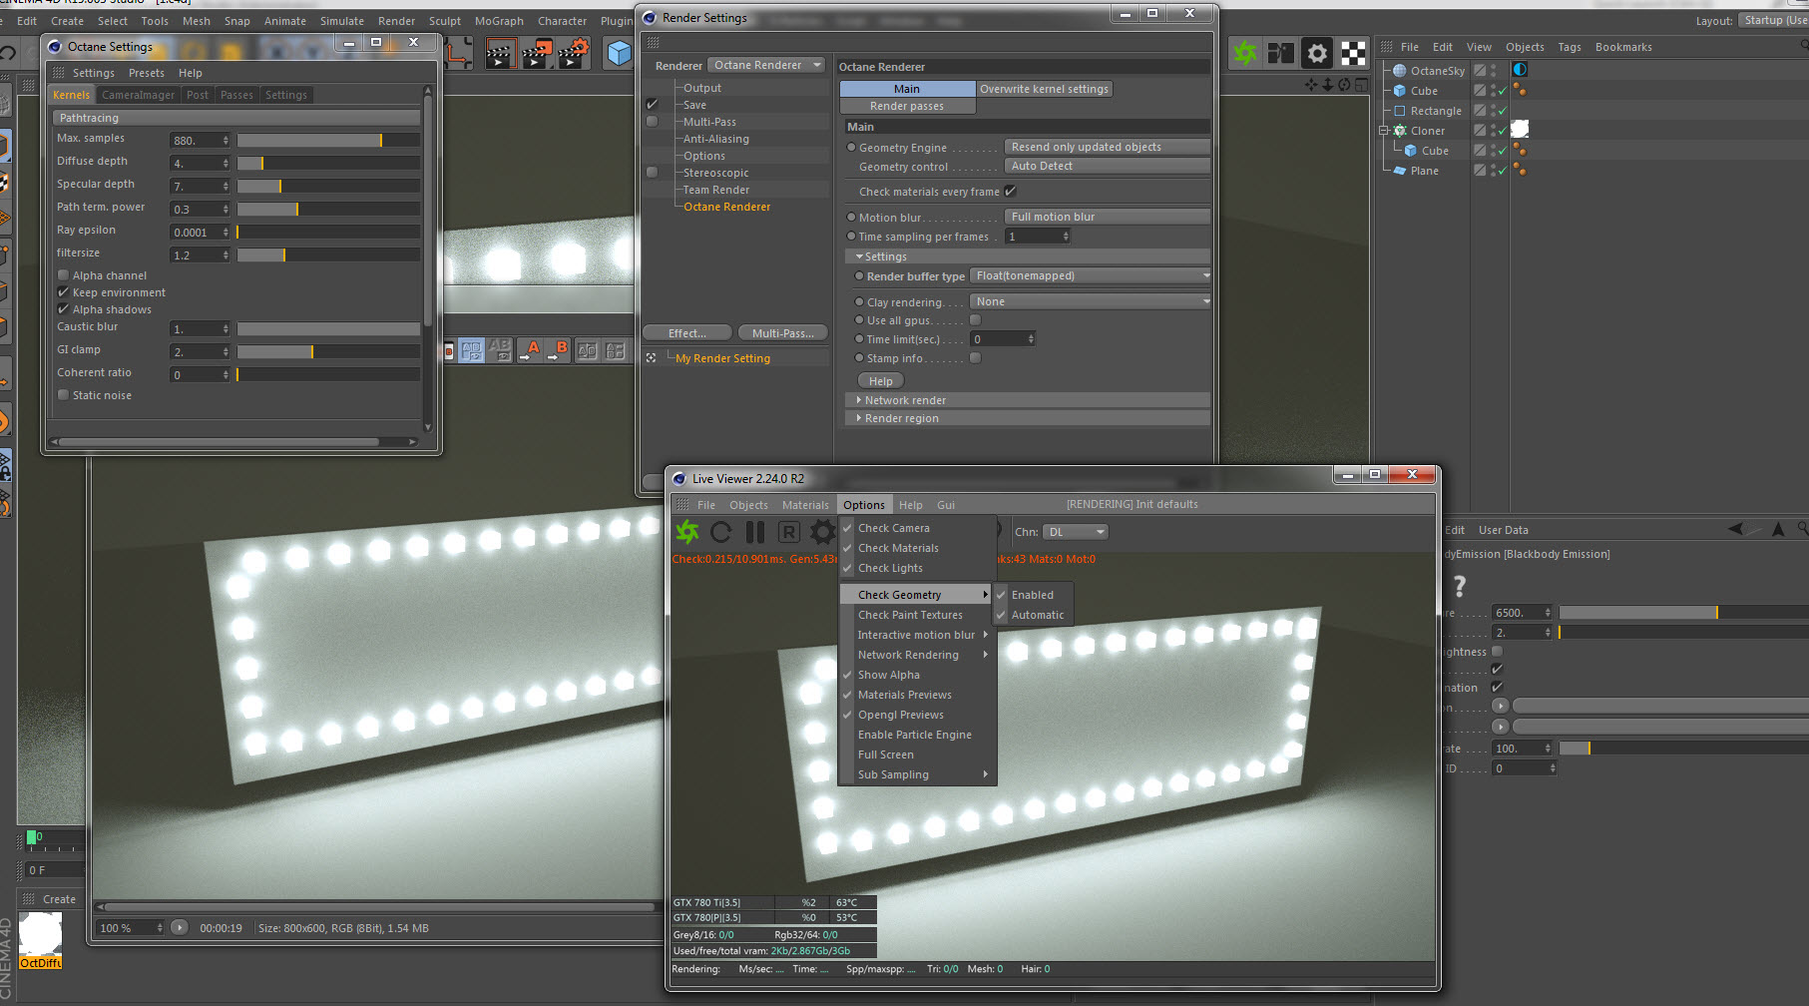The height and width of the screenshot is (1006, 1809).
Task: Open Octane Live Viewer from main toolbar icon
Action: coord(1244,53)
